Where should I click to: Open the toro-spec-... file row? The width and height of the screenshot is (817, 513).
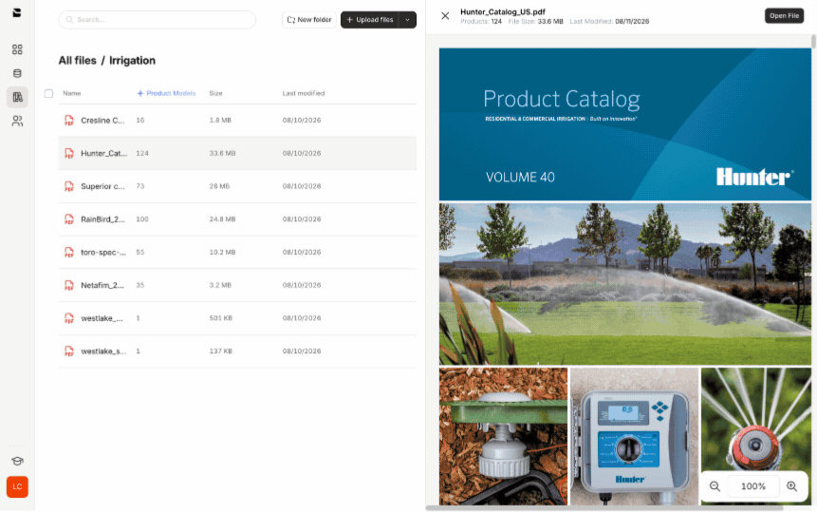click(x=237, y=252)
